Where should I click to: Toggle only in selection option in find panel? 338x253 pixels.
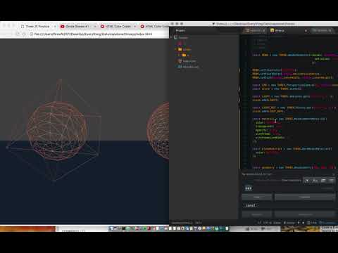point(323,181)
